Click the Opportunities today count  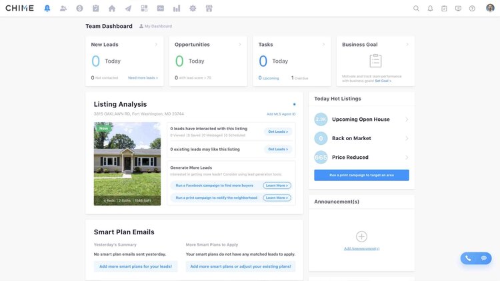tap(179, 61)
